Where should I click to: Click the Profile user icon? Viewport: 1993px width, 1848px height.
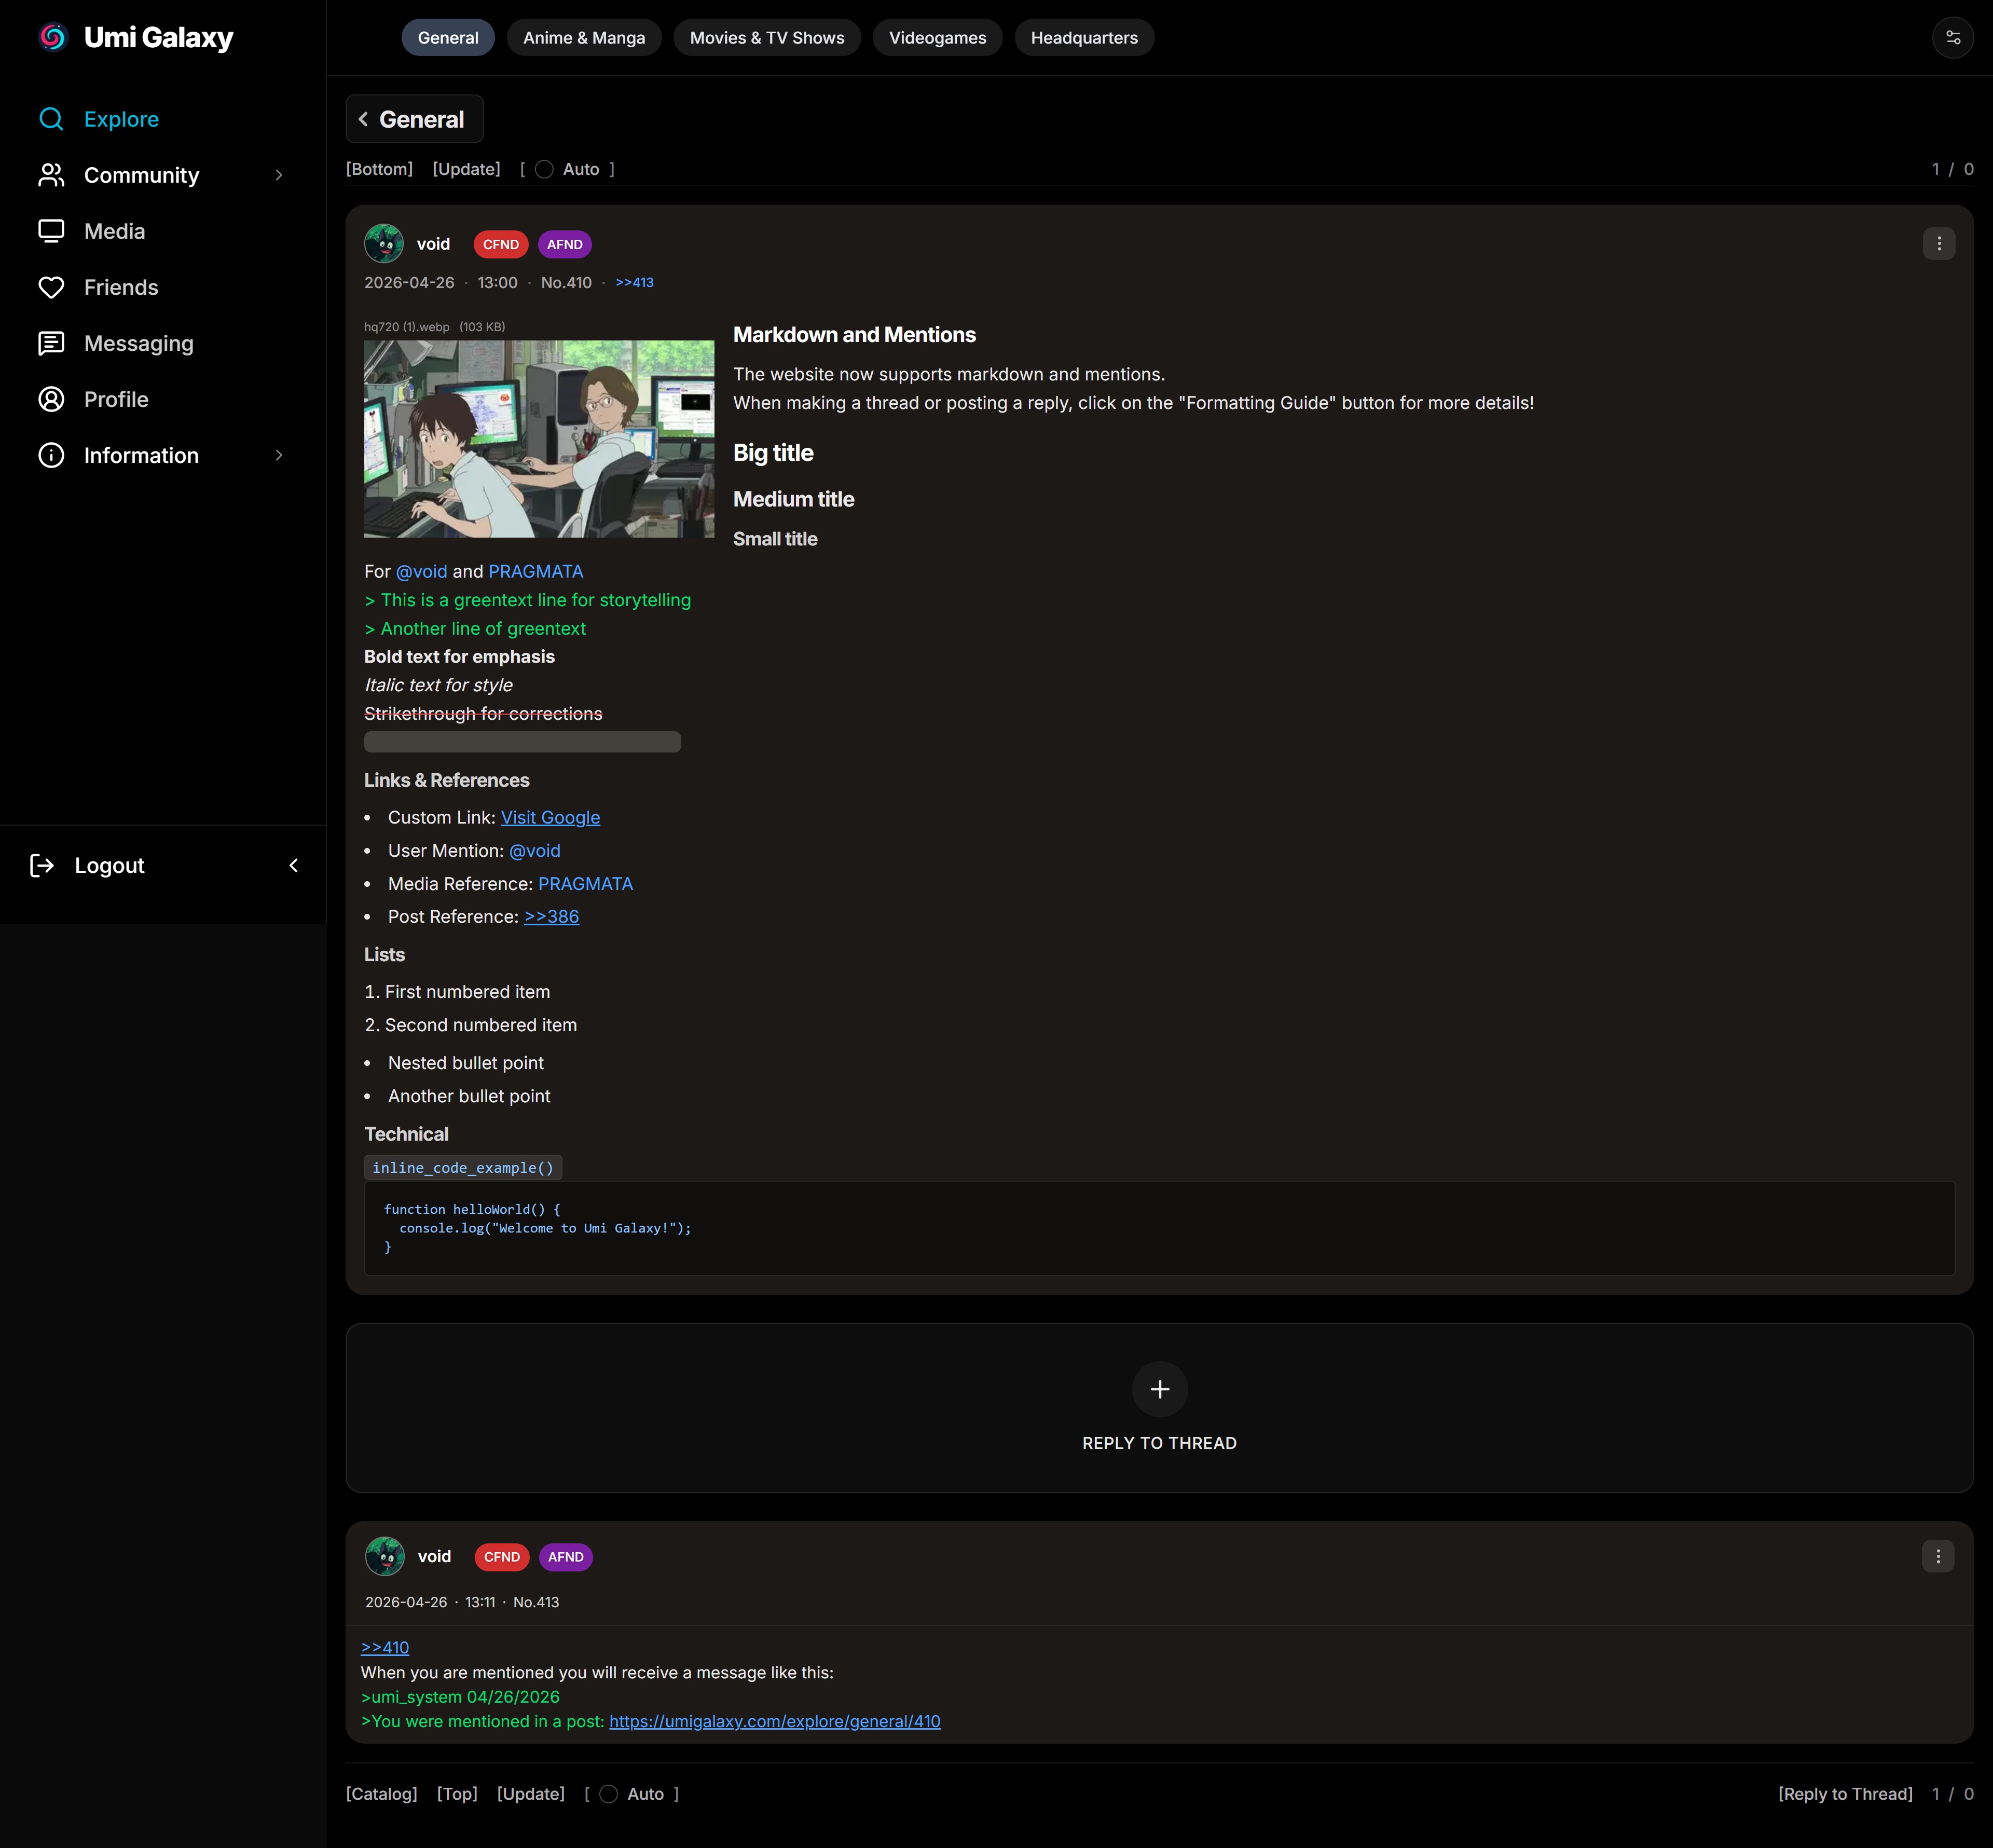(x=51, y=399)
